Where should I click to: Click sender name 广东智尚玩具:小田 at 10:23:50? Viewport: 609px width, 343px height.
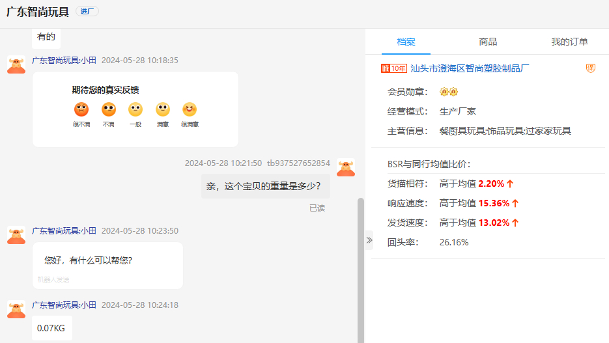tap(64, 231)
